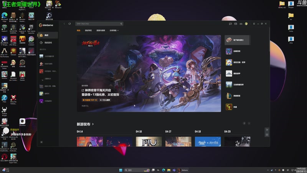Open the 商店 store page in WeGame sidebar
The width and height of the screenshot is (307, 173).
(x=48, y=35)
